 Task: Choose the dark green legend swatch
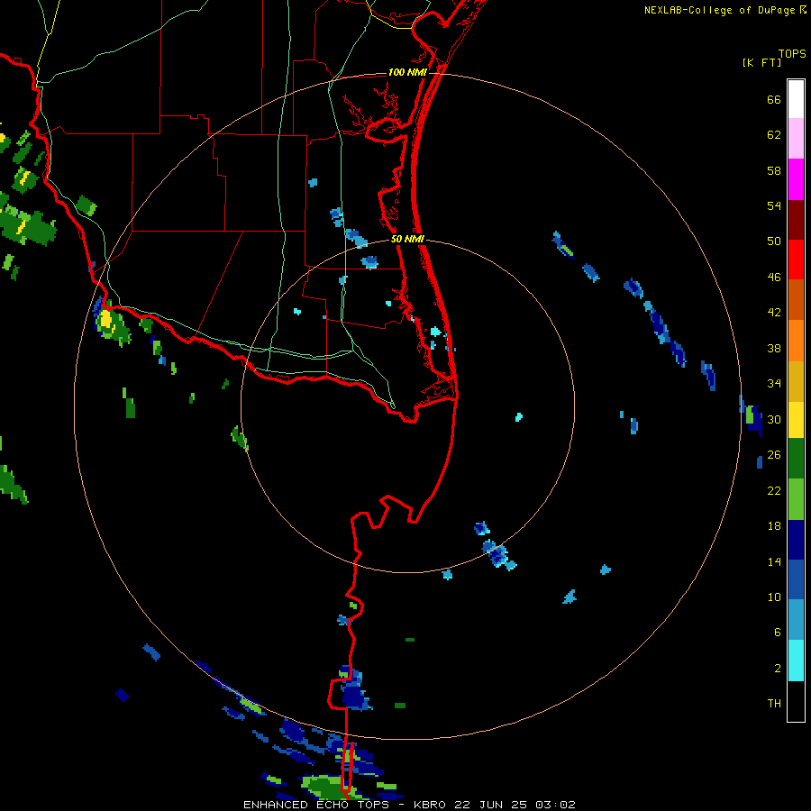pyautogui.click(x=796, y=459)
